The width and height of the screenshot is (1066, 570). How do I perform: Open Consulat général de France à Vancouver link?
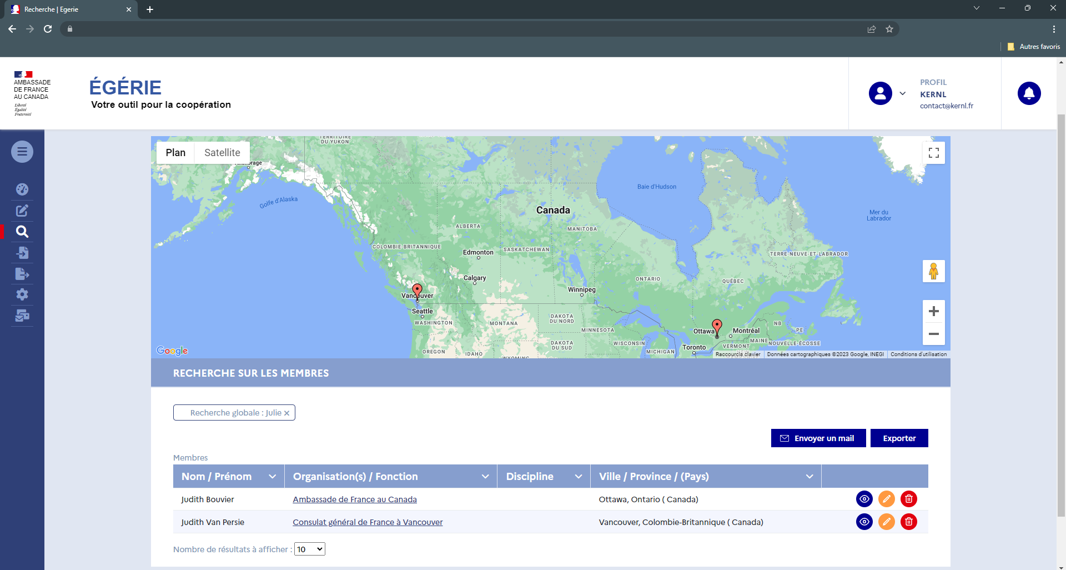tap(368, 522)
